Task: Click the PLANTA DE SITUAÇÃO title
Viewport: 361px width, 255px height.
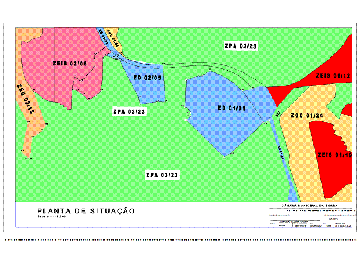Action: pyautogui.click(x=86, y=211)
